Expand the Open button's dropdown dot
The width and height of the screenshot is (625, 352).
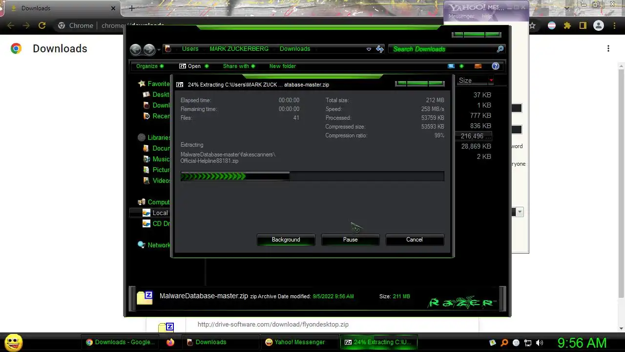207,66
